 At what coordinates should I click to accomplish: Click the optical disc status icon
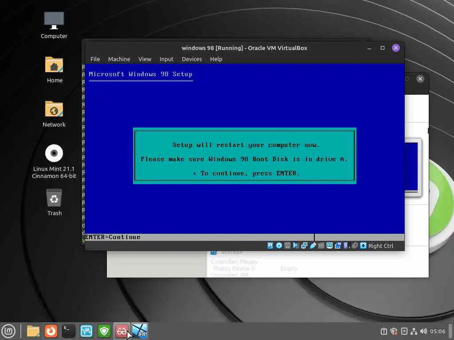click(279, 246)
